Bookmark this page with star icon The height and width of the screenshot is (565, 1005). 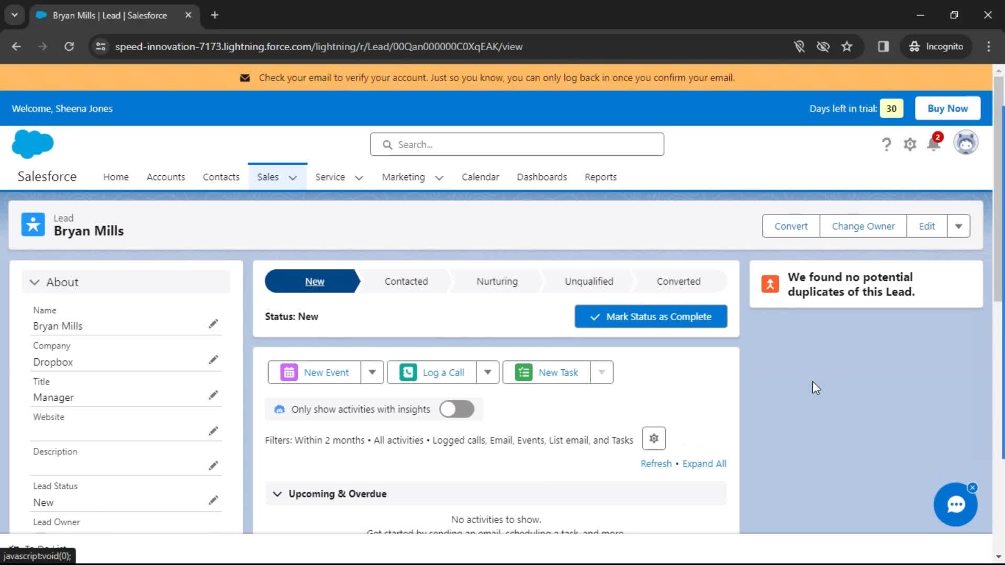(847, 47)
